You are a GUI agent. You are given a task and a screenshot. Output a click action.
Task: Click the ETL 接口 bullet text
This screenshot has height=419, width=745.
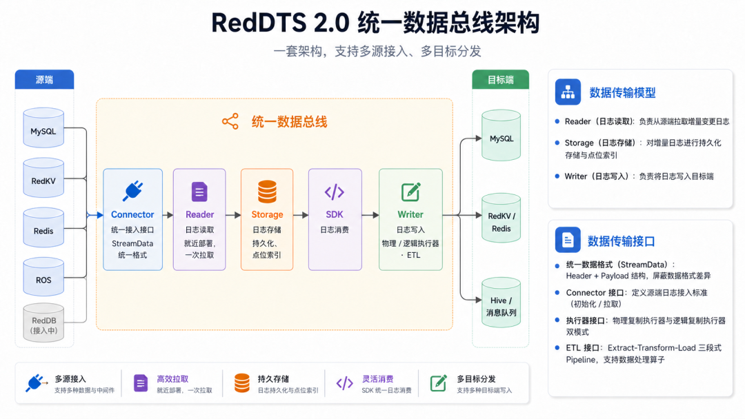tap(644, 354)
